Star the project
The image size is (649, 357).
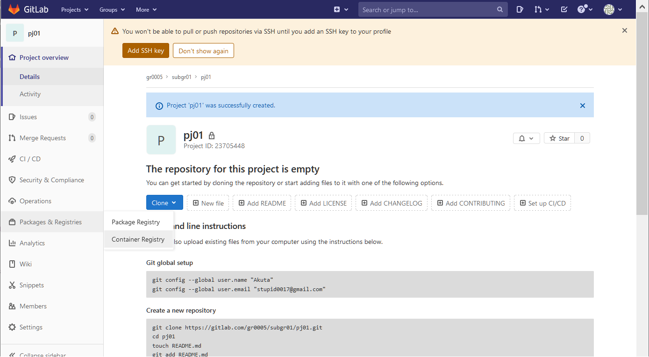(x=559, y=138)
